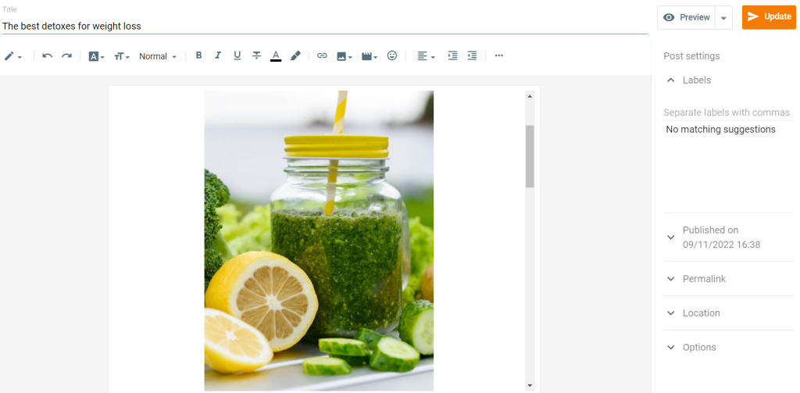Toggle underline formatting
This screenshot has height=393, width=800.
(237, 55)
